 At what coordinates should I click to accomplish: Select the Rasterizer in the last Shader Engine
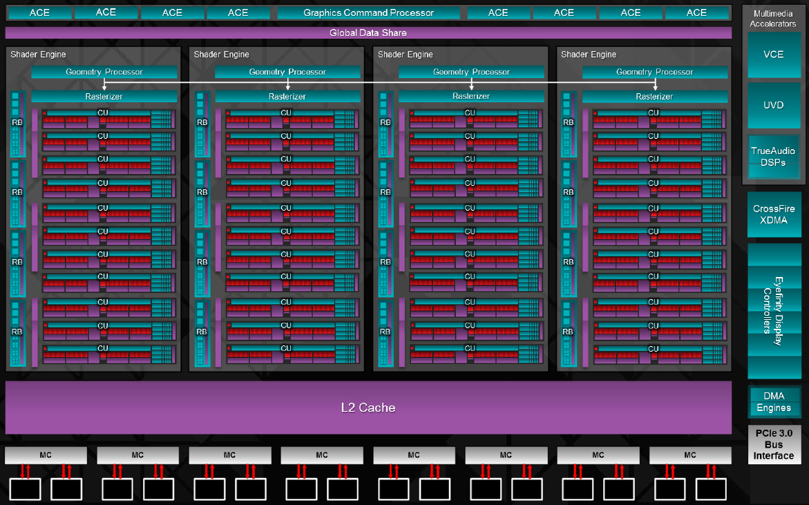coord(654,97)
